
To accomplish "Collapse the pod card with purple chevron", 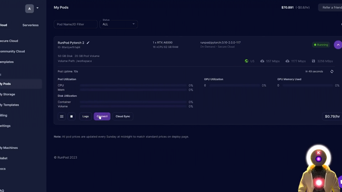I will point(338,45).
